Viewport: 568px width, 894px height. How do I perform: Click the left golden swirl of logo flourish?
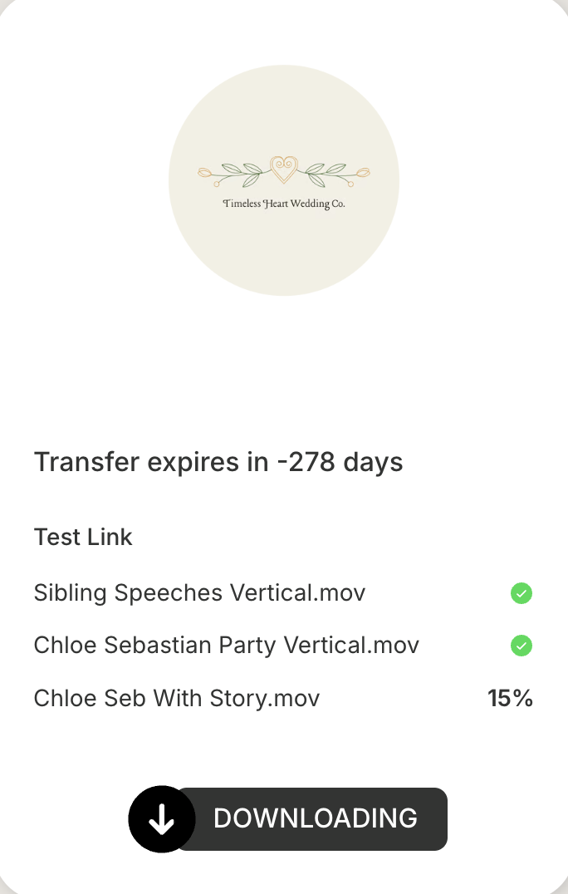[x=206, y=174]
